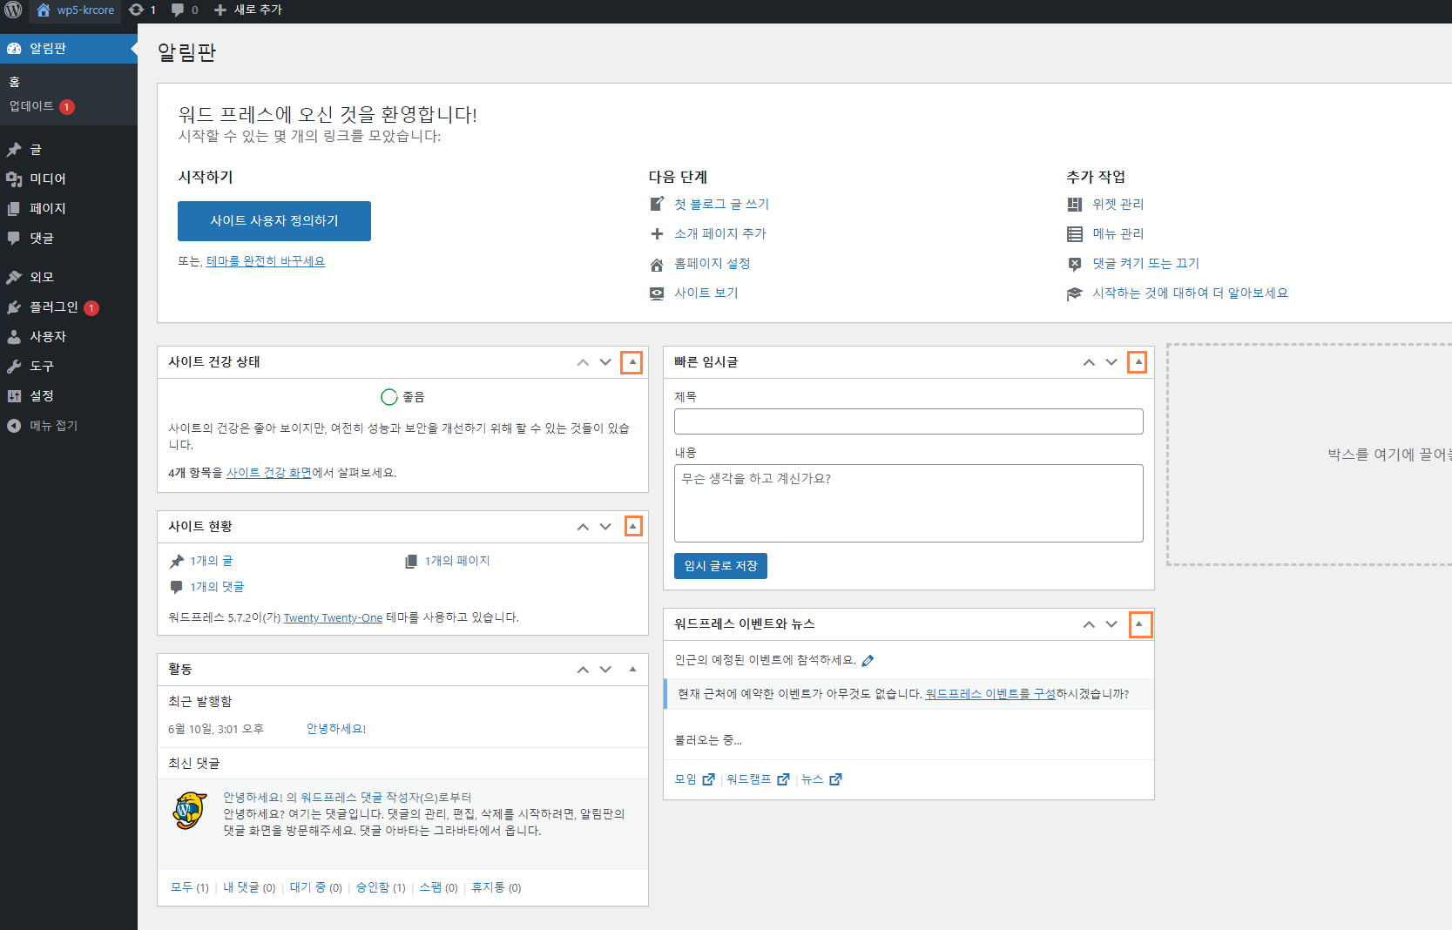
Task: Open Twenty Twenty-One theme link
Action: point(333,617)
